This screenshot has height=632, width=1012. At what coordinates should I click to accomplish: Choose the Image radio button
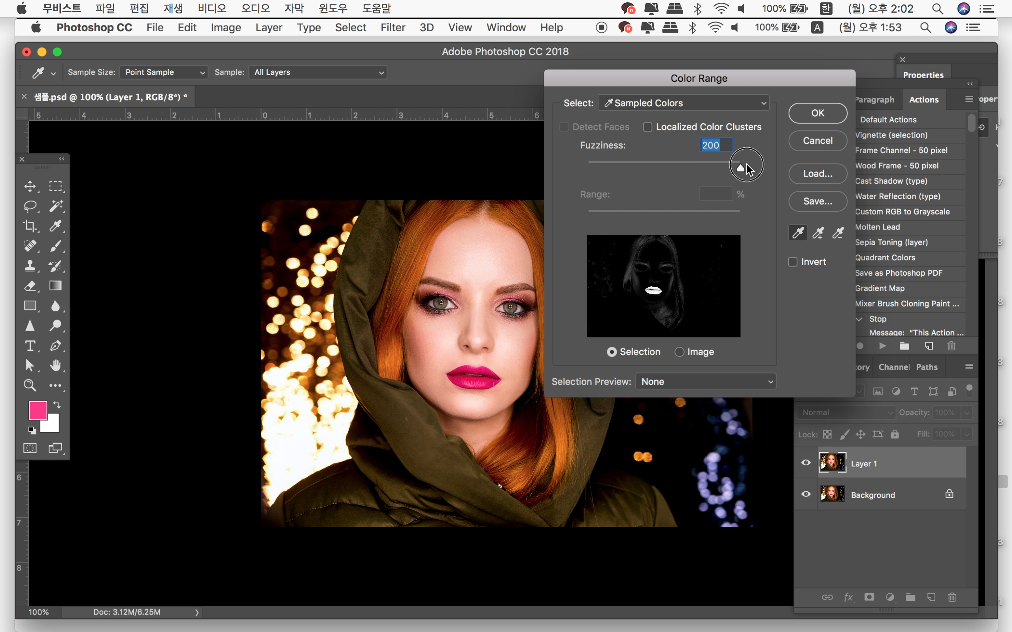tap(680, 352)
